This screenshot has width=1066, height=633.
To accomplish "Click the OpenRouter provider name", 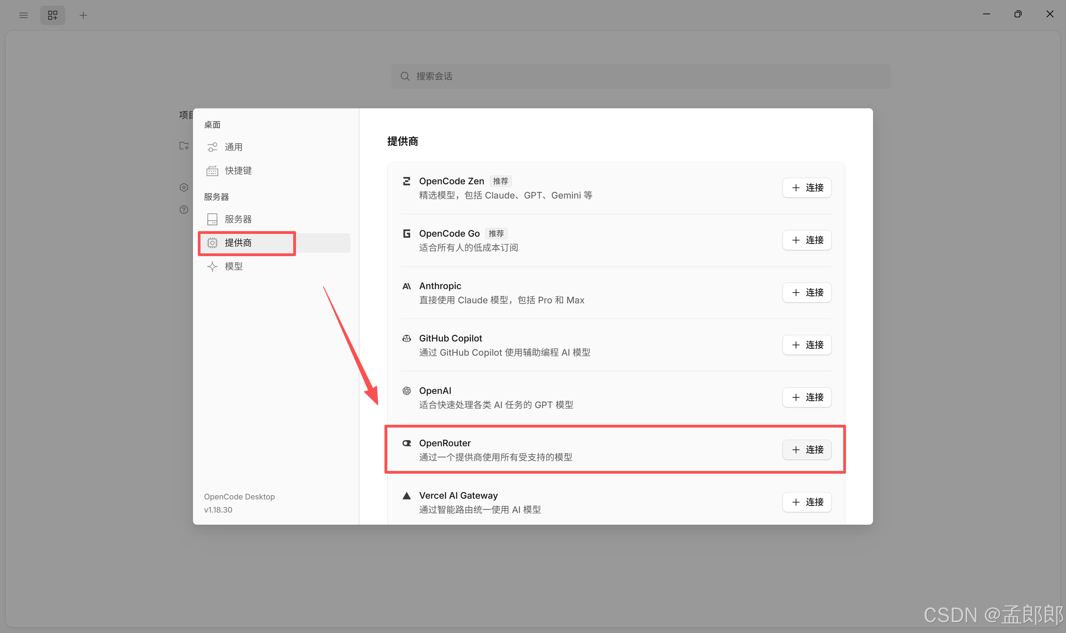I will 445,443.
